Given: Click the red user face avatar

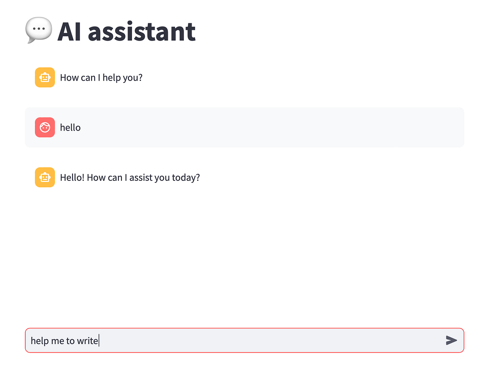Looking at the screenshot, I should (x=45, y=127).
